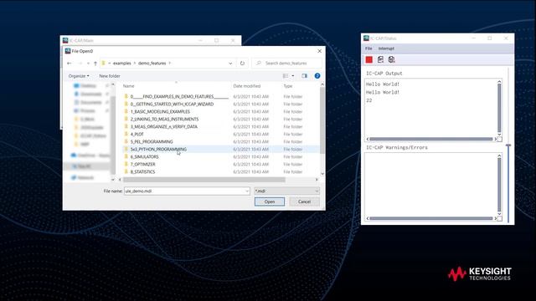Click the Back arrow in File Open dialog

(x=70, y=64)
